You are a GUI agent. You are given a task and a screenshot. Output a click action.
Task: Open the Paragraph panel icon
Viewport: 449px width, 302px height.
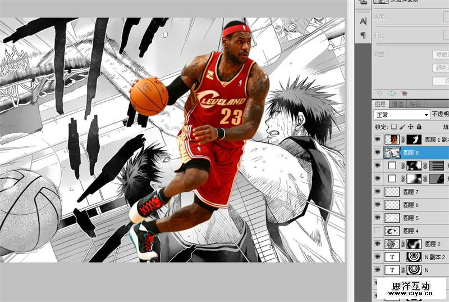tap(363, 34)
